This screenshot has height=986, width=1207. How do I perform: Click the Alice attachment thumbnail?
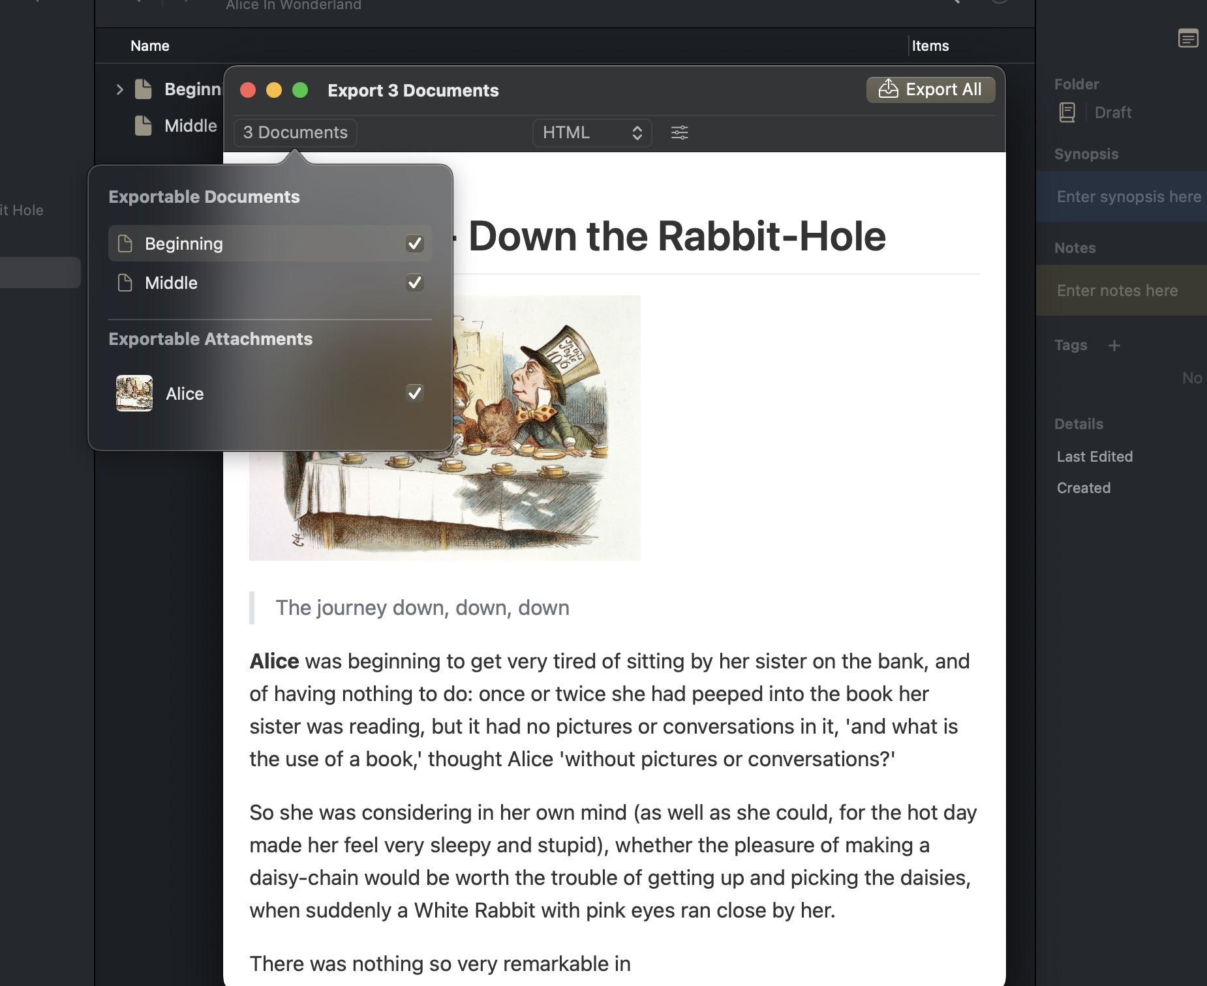point(134,393)
